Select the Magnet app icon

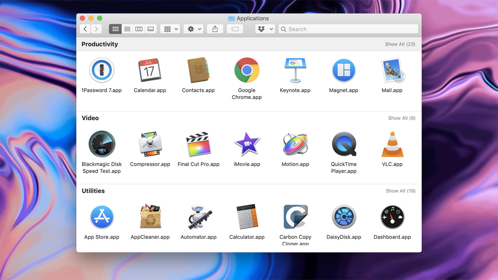coord(344,70)
